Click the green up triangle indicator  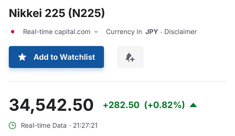193,105
